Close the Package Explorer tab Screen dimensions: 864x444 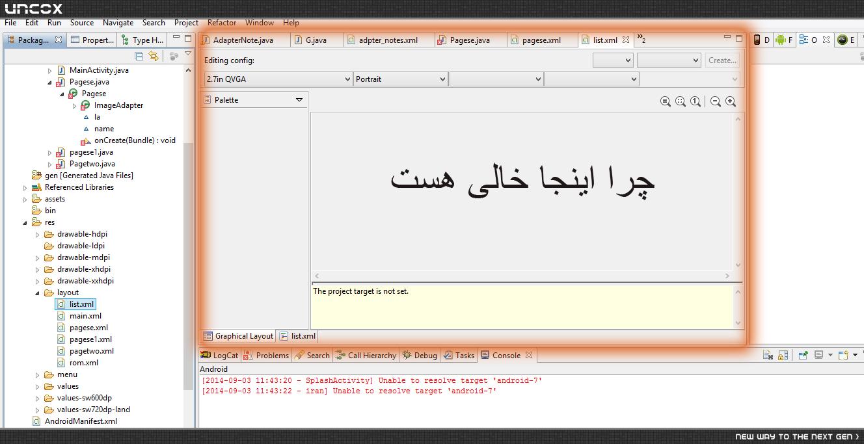point(59,40)
